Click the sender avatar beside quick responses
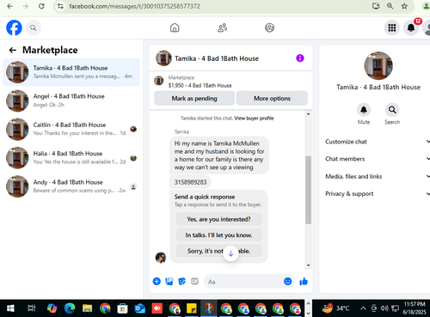Viewport: 430px width, 317px height. (x=161, y=258)
